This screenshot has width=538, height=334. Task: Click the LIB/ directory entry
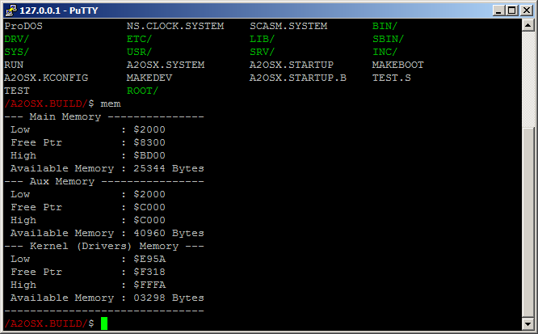[x=263, y=39]
